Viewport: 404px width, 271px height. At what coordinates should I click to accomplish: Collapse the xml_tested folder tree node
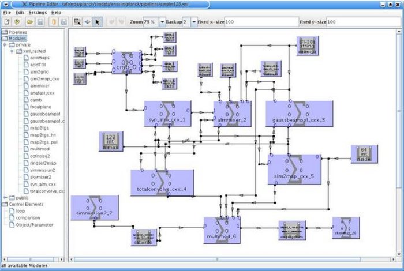(12, 51)
